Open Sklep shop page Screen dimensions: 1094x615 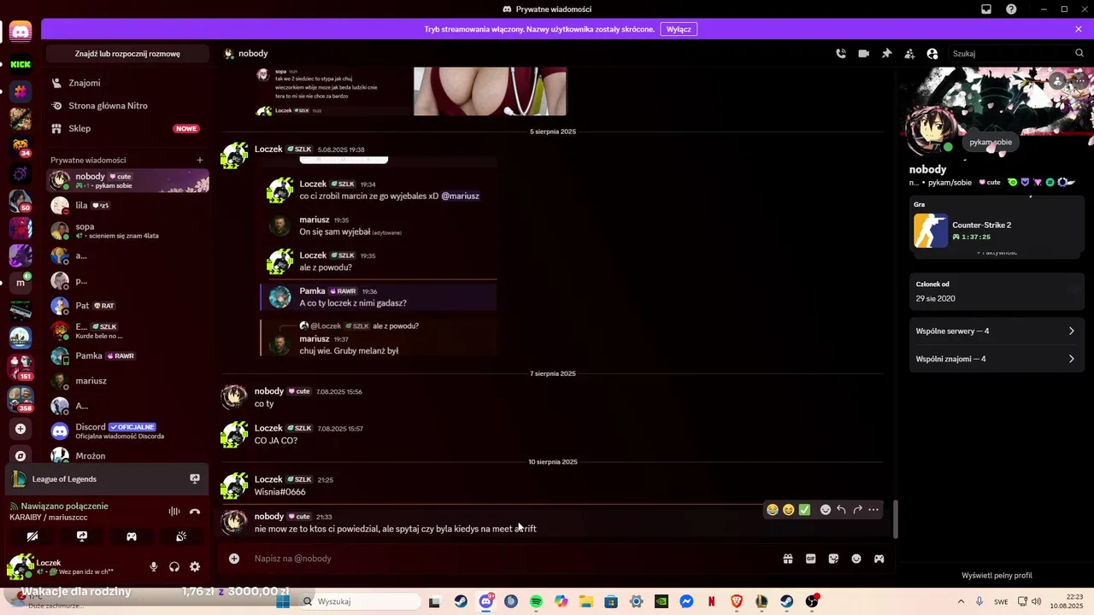click(127, 128)
